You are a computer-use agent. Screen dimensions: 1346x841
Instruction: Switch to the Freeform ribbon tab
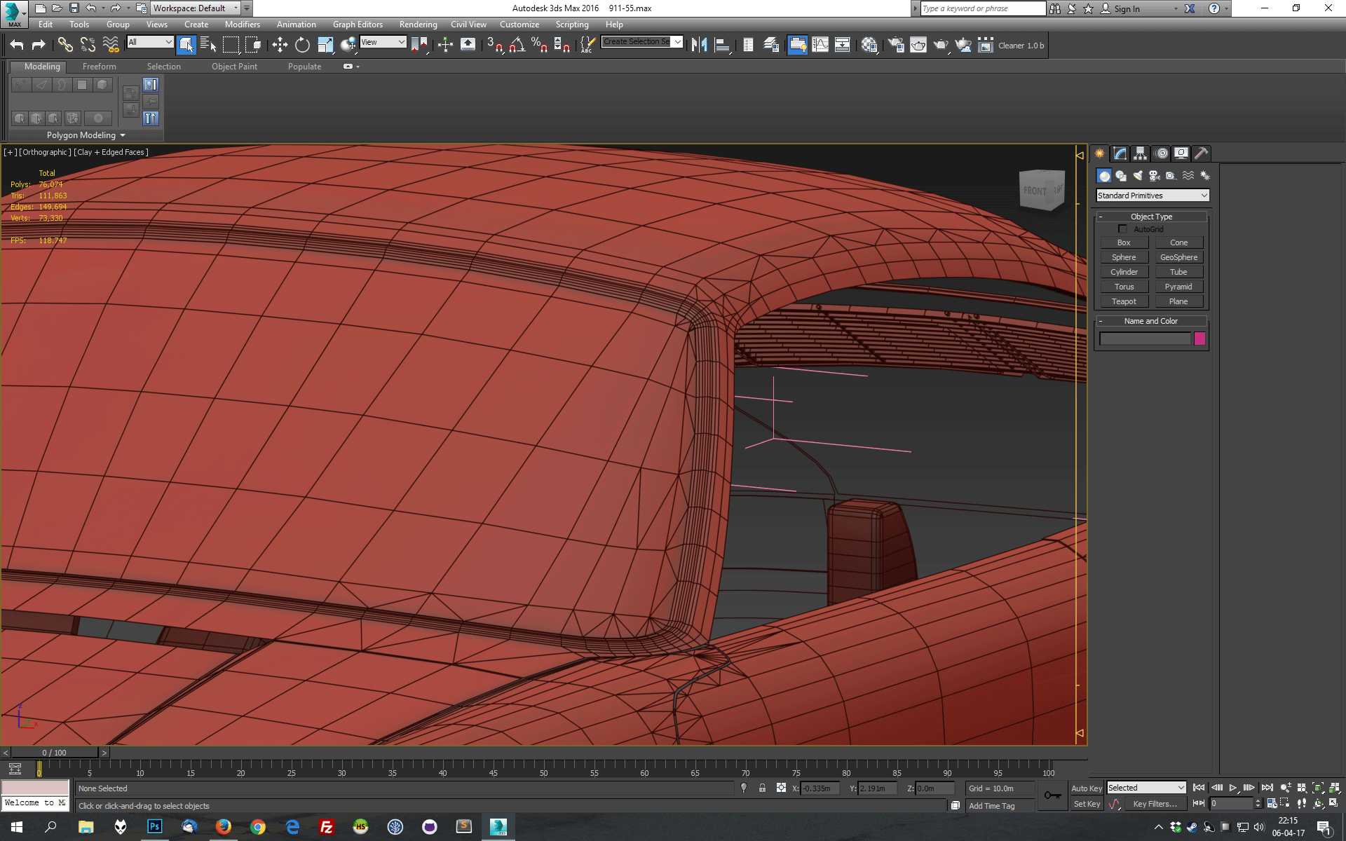click(x=100, y=67)
